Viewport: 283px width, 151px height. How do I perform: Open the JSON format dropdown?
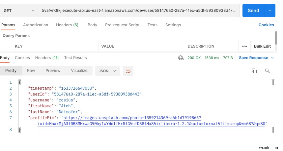(x=107, y=71)
